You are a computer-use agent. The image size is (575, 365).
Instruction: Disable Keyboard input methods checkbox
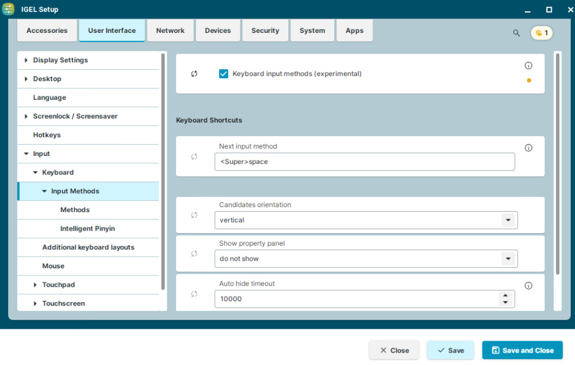(x=224, y=74)
